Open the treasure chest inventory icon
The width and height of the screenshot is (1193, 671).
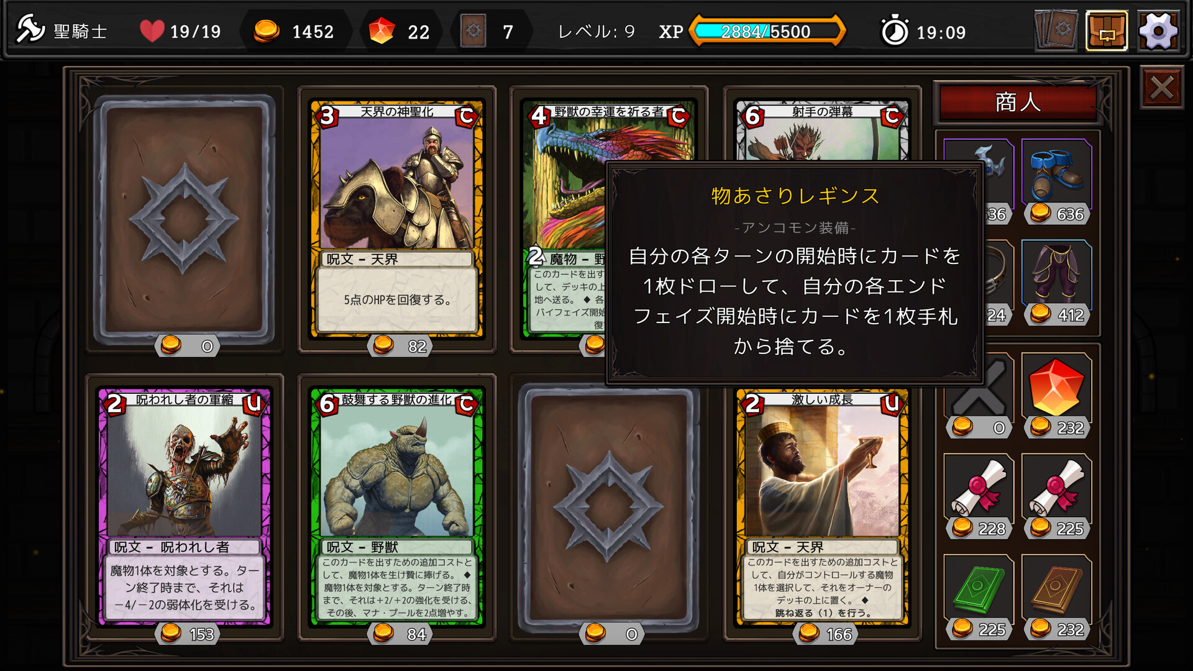(1107, 31)
